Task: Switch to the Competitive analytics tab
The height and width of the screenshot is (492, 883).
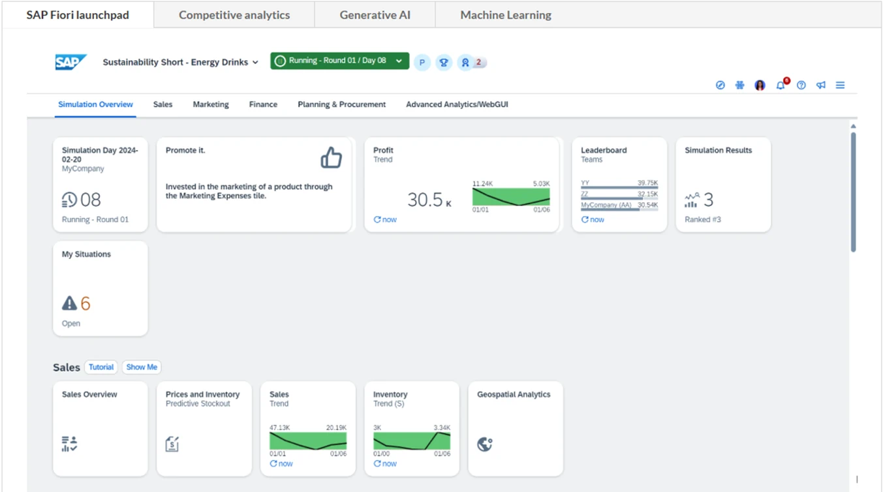Action: click(x=234, y=15)
